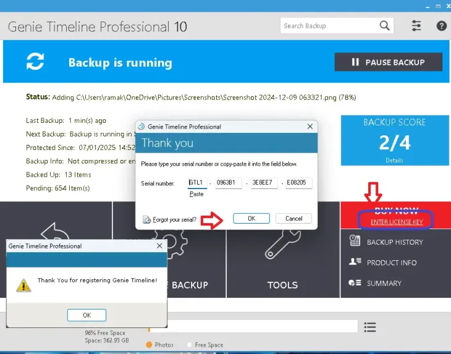Open the help question mark icon
The width and height of the screenshot is (451, 354).
pyautogui.click(x=441, y=26)
